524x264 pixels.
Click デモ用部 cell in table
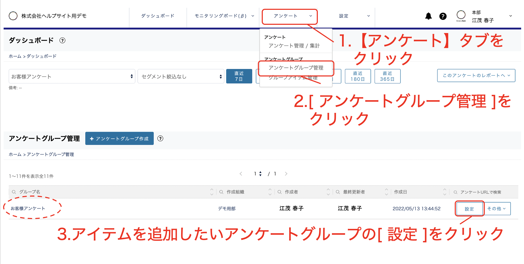point(227,208)
